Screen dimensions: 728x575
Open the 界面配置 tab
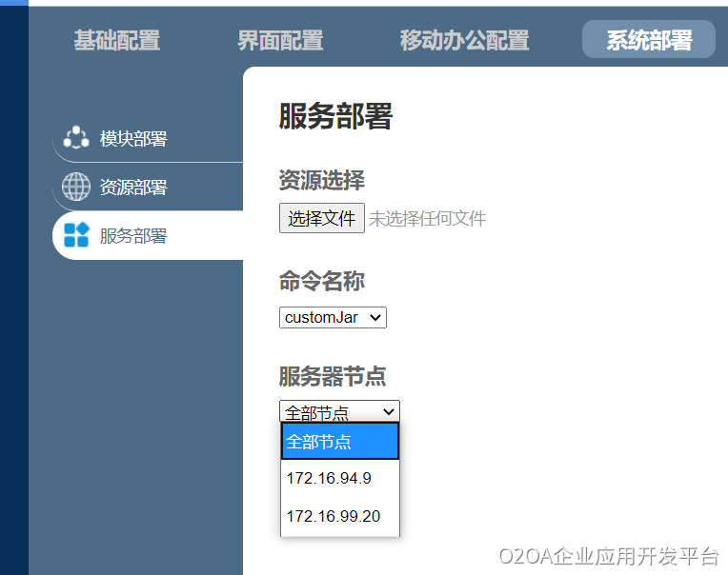tap(280, 40)
